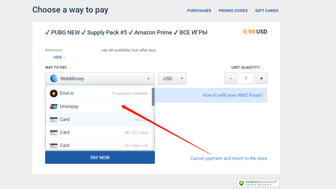Click the Unionpay logo icon
This screenshot has height=189, width=336.
(x=54, y=106)
